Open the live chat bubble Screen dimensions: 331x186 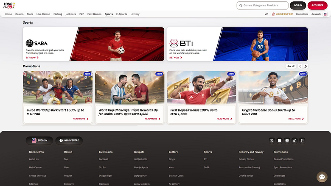[322, 177]
